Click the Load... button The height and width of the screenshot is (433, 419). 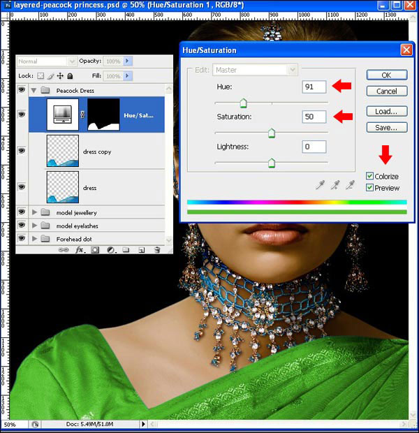[386, 111]
